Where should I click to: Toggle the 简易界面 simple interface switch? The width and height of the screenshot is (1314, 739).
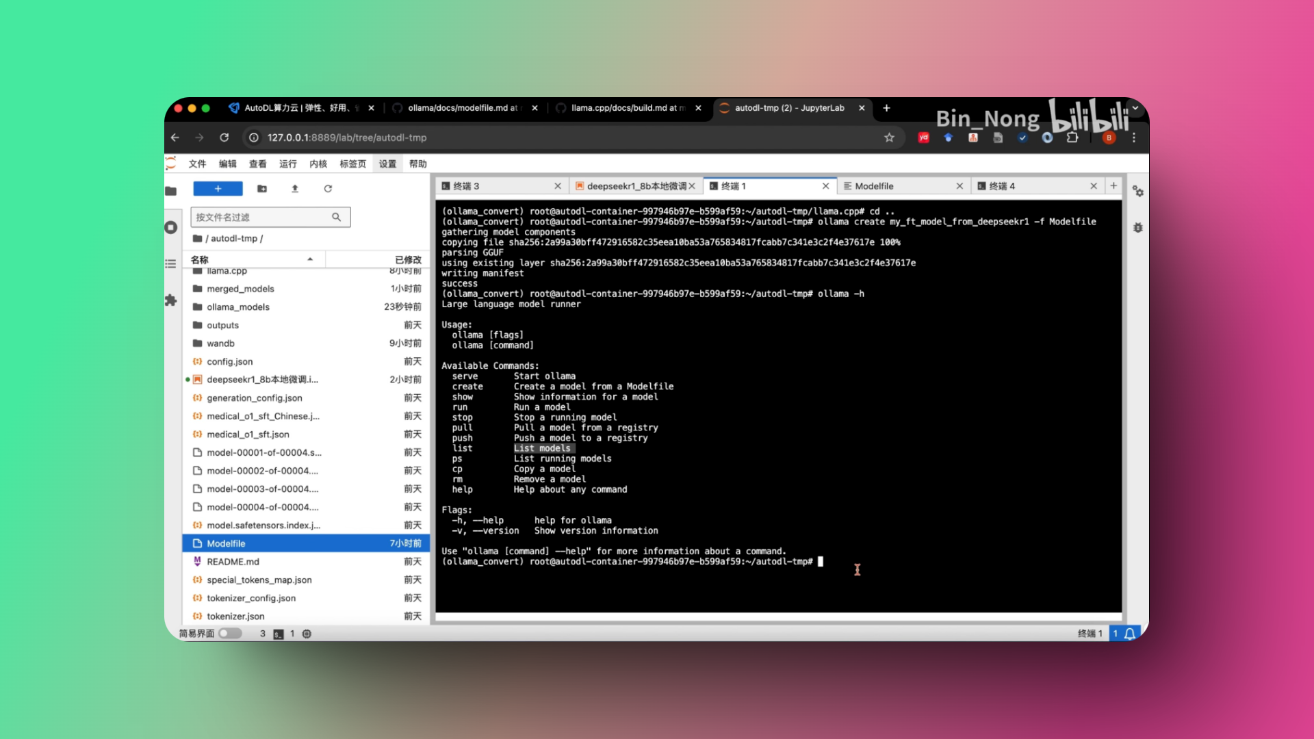230,634
